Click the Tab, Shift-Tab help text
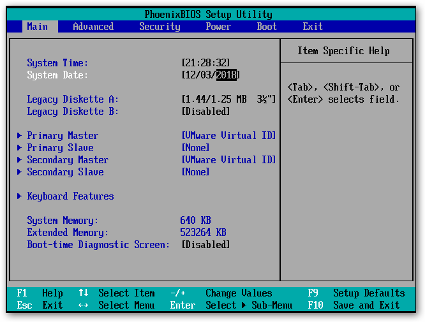This screenshot has width=425, height=322. 343,93
